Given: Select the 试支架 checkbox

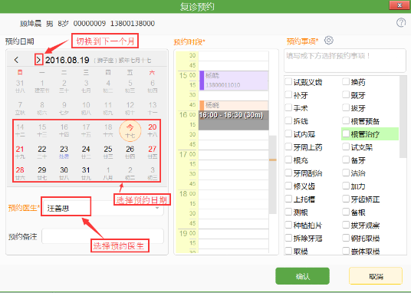Looking at the screenshot, I should (346, 147).
